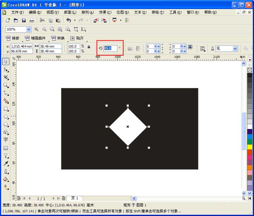Viewport: 254px width, 216px height.
Task: Select the Rectangle tool
Action: [5, 109]
